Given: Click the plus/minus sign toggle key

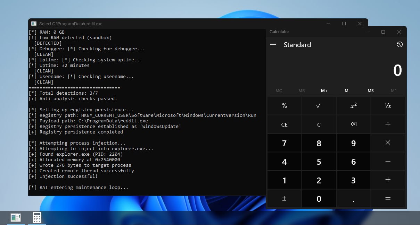Looking at the screenshot, I should (x=284, y=199).
